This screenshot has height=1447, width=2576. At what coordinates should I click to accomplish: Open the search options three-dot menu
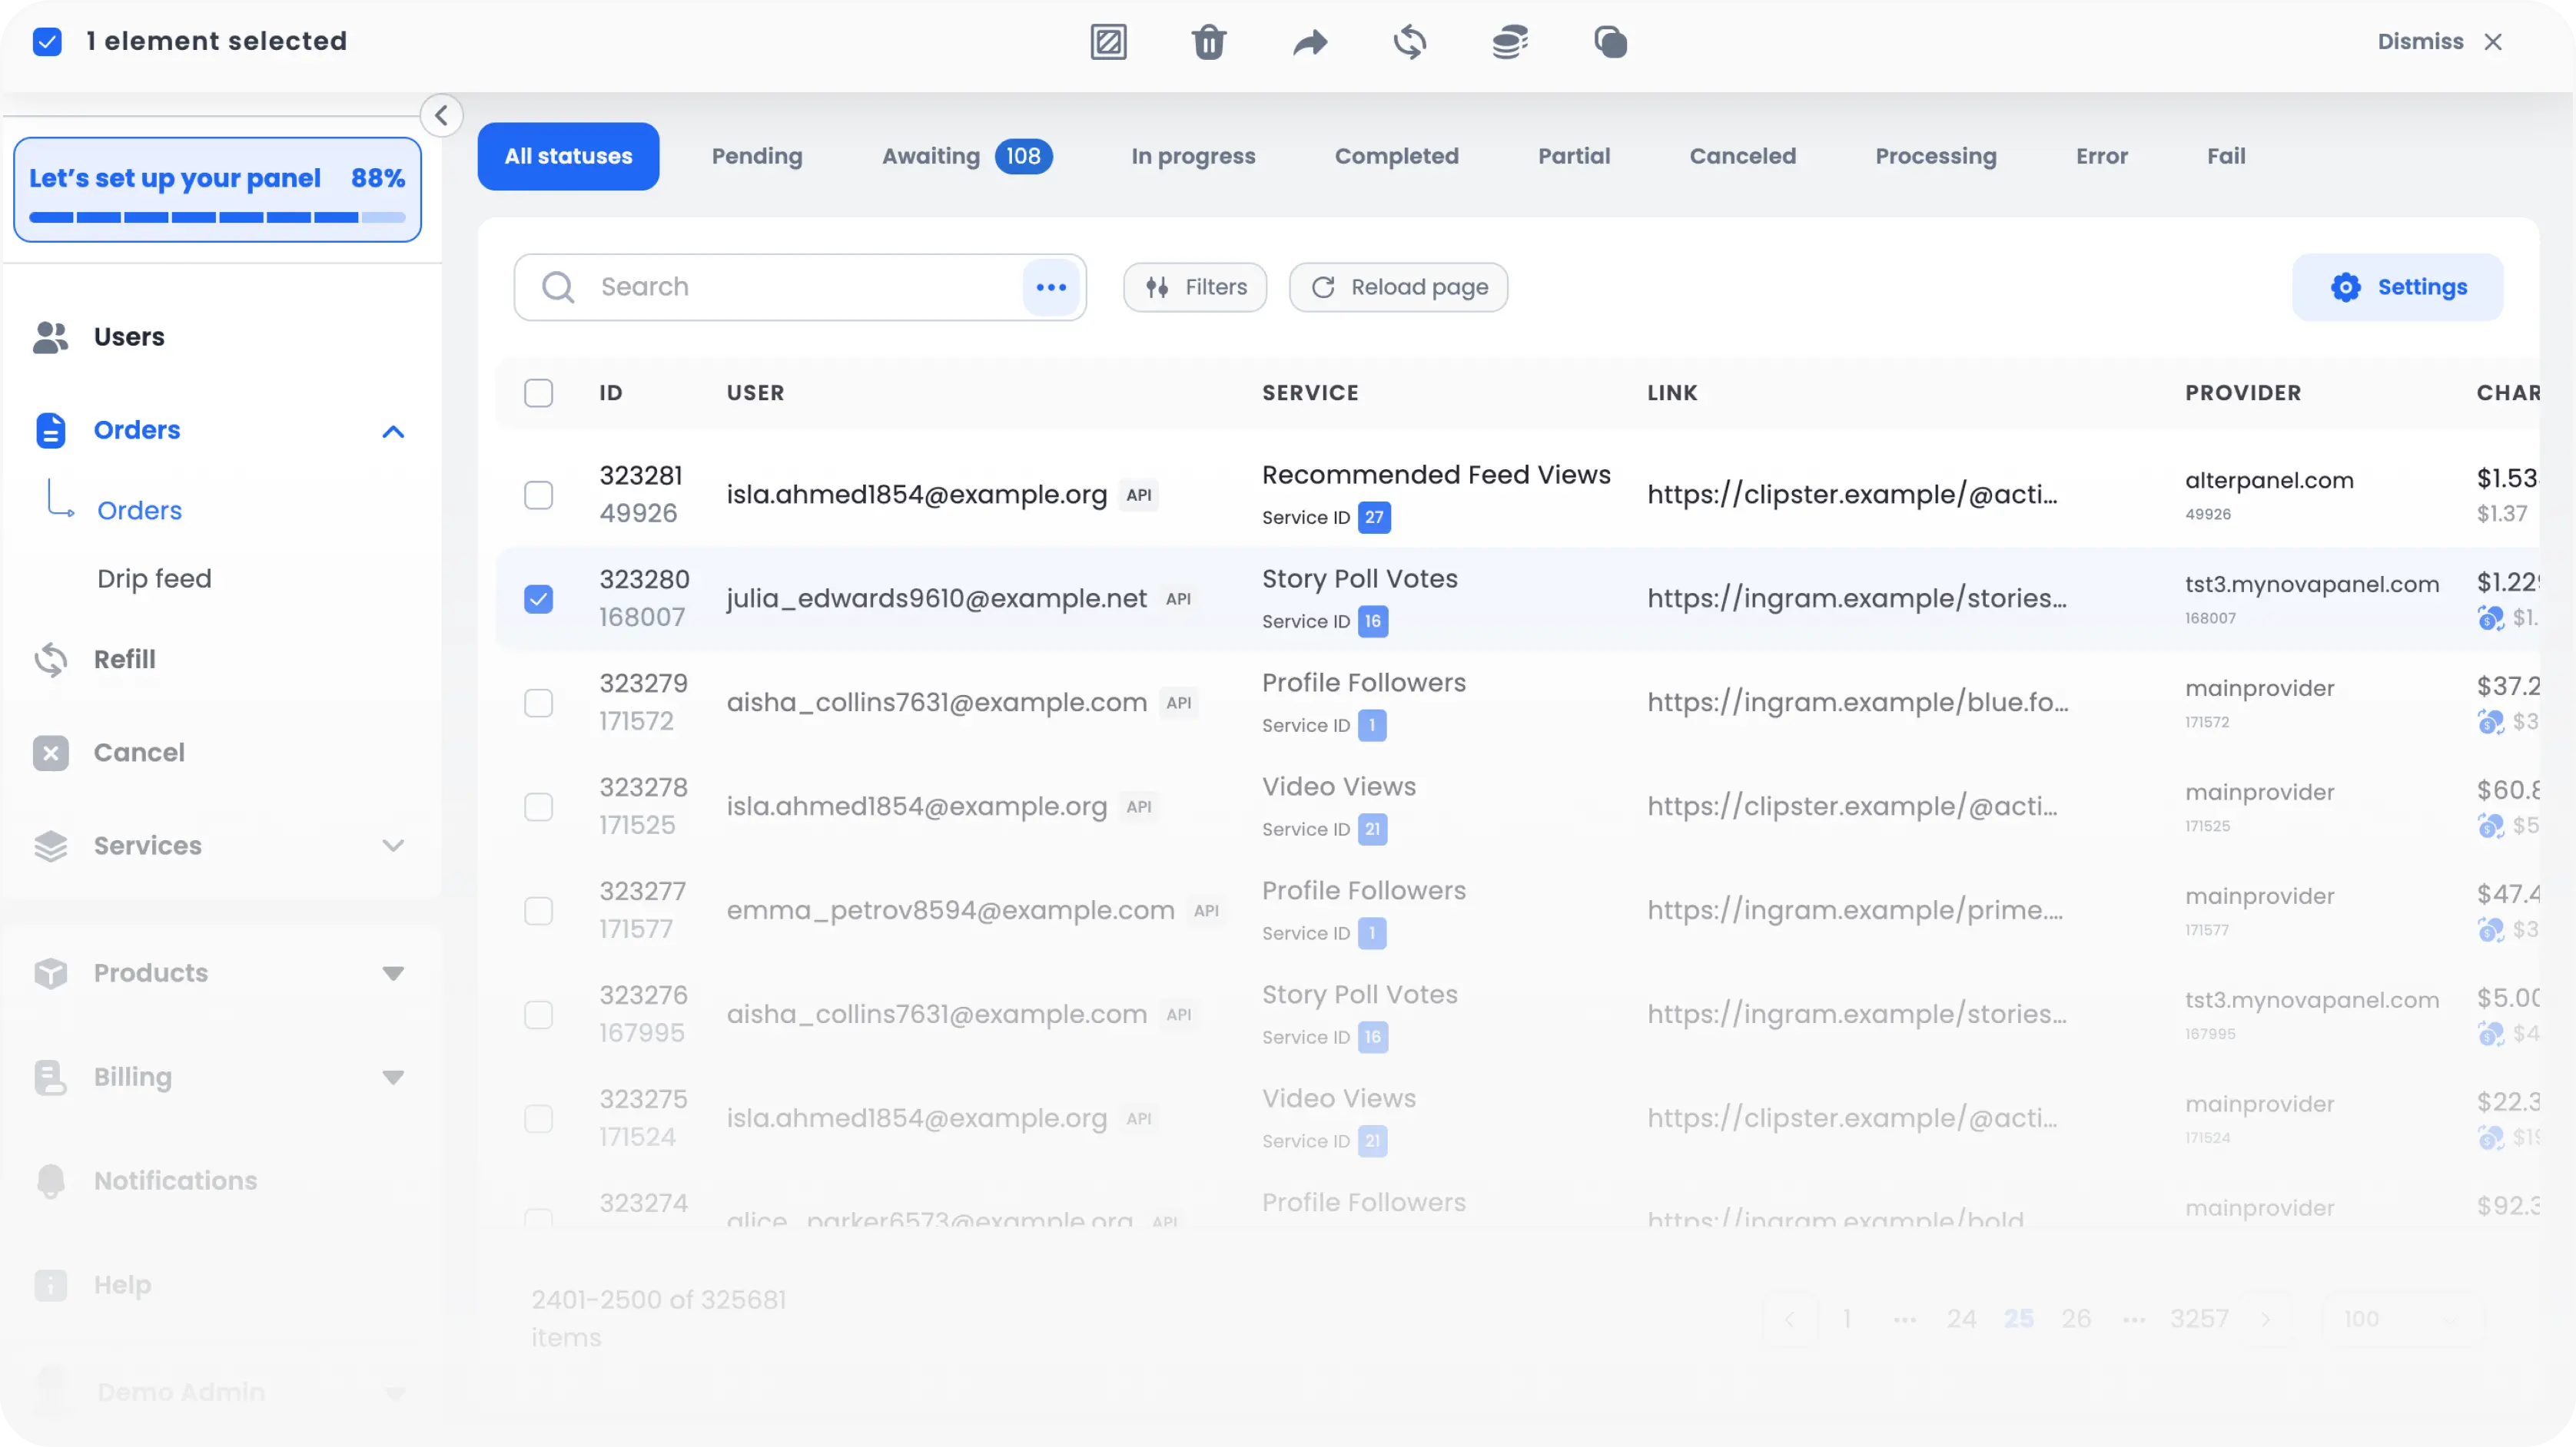point(1051,288)
